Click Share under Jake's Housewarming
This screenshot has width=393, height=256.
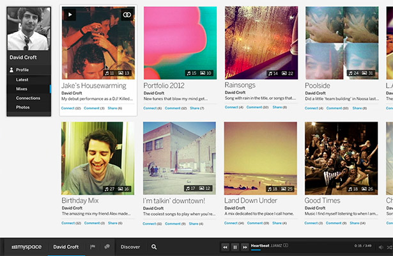(x=112, y=108)
